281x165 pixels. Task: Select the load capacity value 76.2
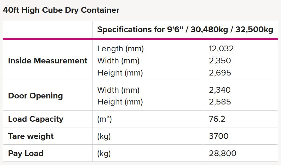point(217,119)
